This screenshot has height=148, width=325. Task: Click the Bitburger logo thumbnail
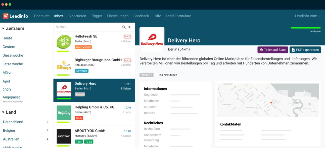coord(64,66)
